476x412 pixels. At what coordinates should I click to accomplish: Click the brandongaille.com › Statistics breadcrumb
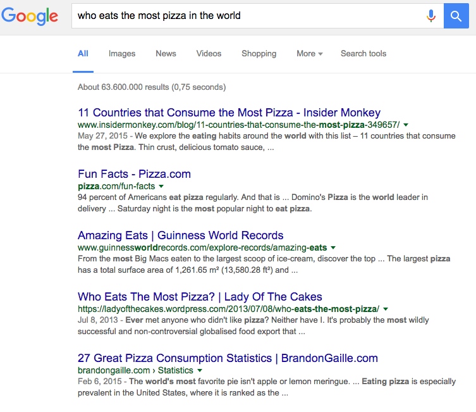pyautogui.click(x=135, y=370)
